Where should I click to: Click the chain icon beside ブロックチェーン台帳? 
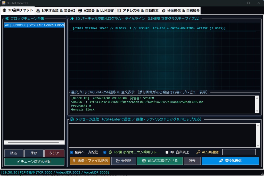coord(7,19)
